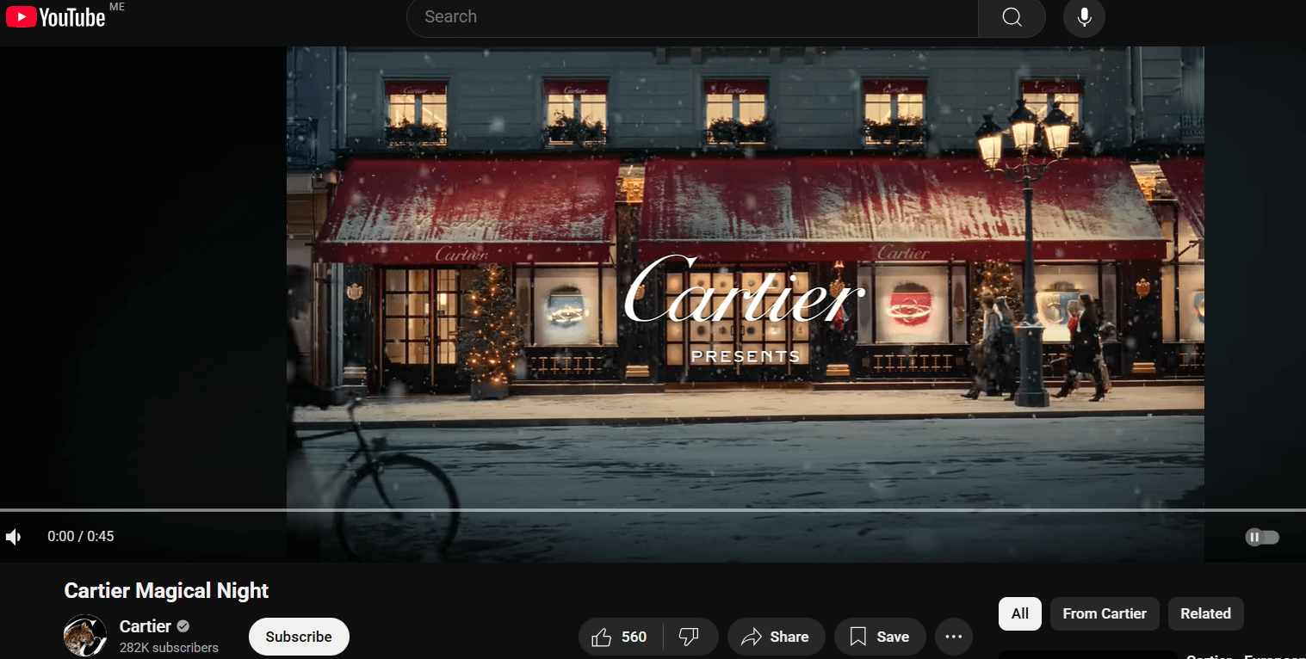Toggle the autoplay switch in the player

[x=1261, y=537]
